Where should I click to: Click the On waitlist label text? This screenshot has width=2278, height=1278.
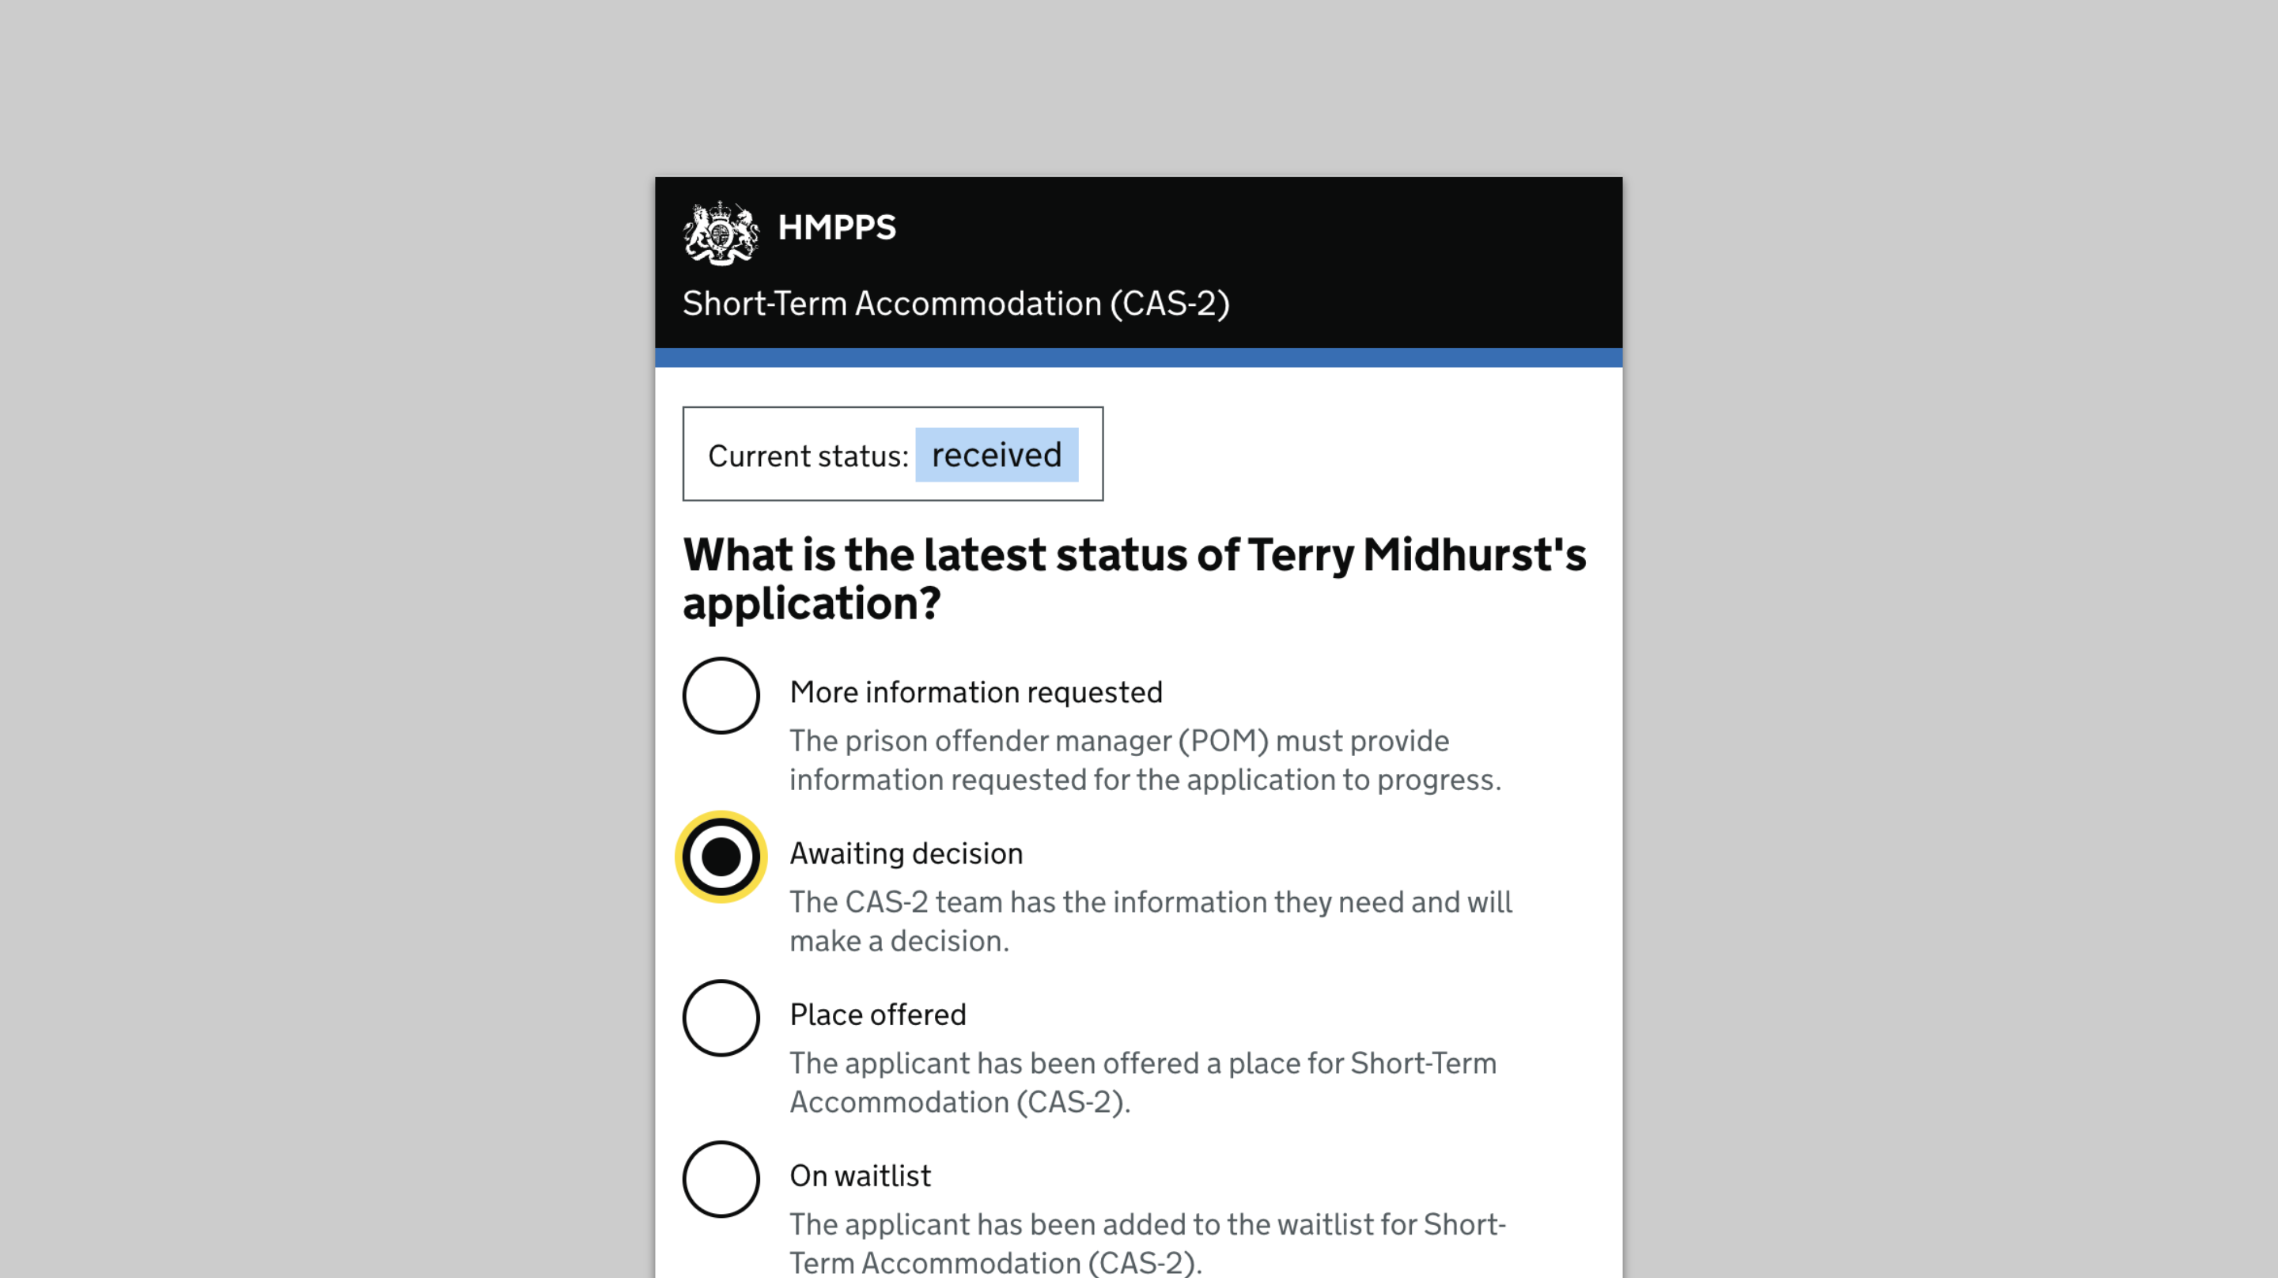coord(861,1175)
